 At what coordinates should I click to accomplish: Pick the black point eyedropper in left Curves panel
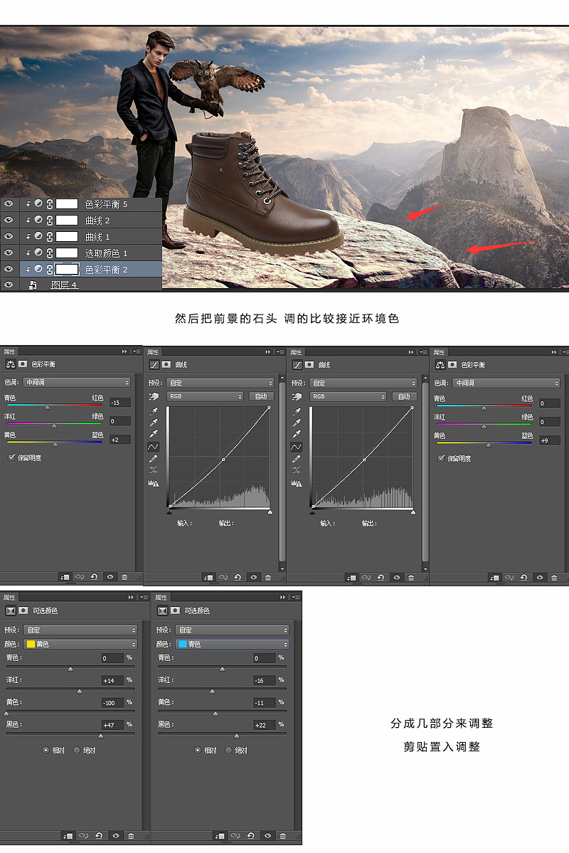(x=154, y=410)
